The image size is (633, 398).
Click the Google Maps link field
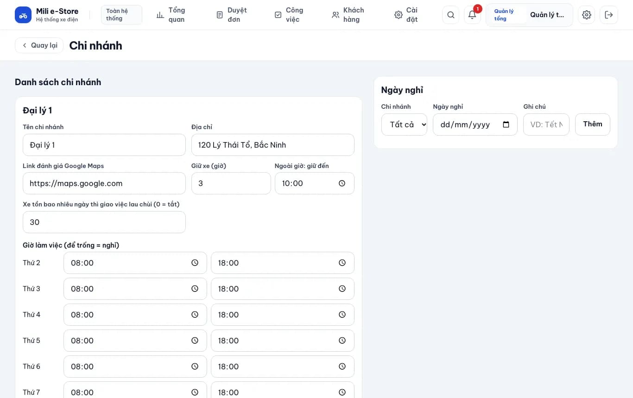pyautogui.click(x=104, y=183)
